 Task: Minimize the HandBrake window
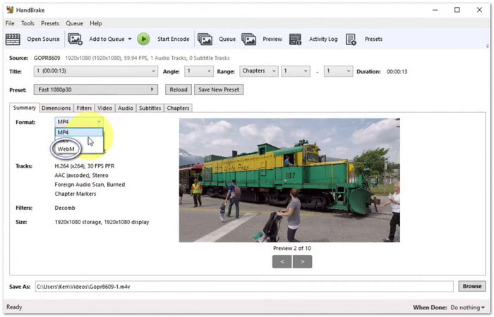[435, 10]
